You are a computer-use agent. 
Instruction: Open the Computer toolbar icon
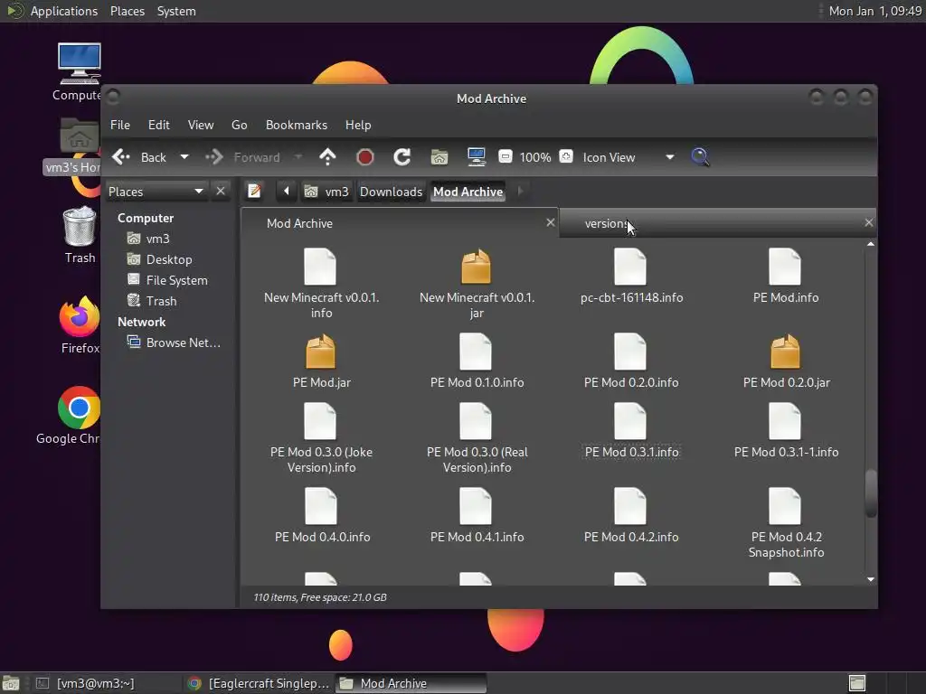point(476,156)
